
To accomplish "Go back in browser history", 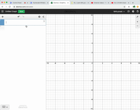I will [3, 7].
